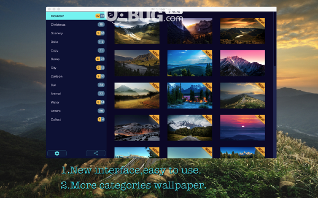Viewport: 318px width, 198px height.
Task: Open the red sun over misty hills wallpaper
Action: [x=243, y=128]
